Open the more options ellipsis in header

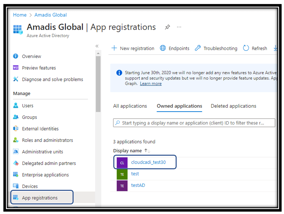[179, 27]
